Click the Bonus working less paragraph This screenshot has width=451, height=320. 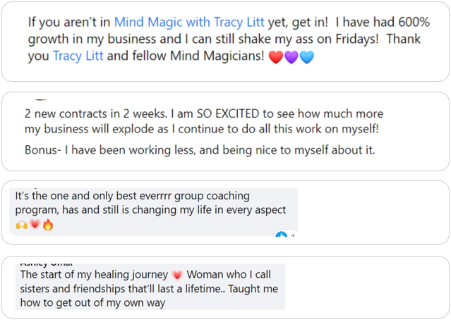(200, 150)
